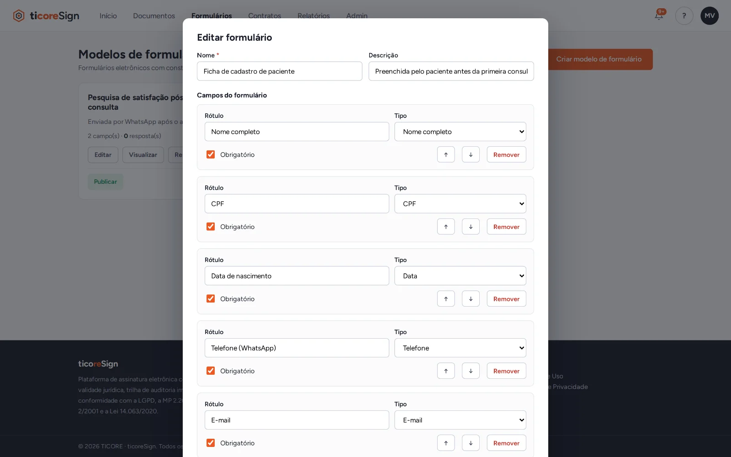Edit the Descrição input field
The image size is (731, 457).
tap(451, 71)
